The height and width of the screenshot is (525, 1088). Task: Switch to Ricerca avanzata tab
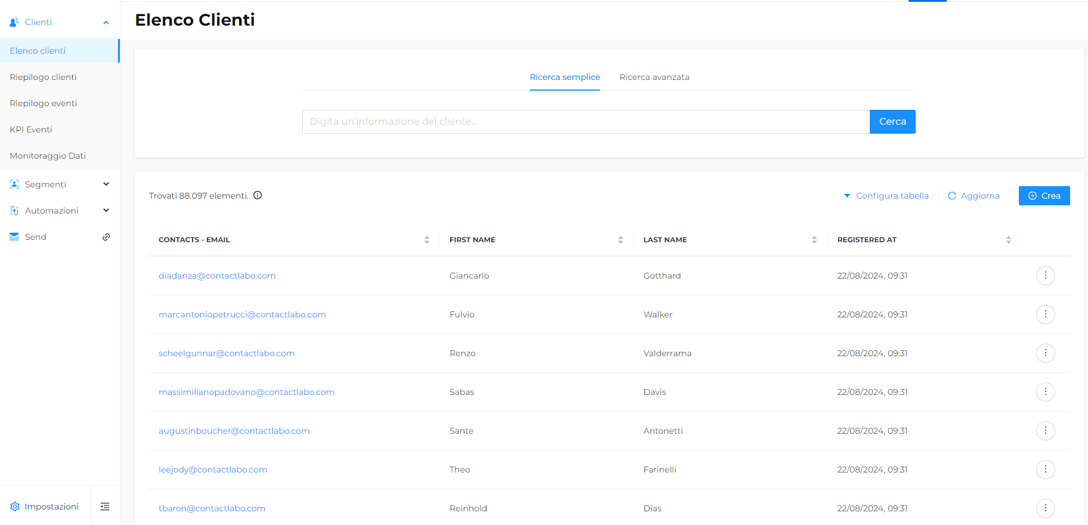click(x=654, y=77)
